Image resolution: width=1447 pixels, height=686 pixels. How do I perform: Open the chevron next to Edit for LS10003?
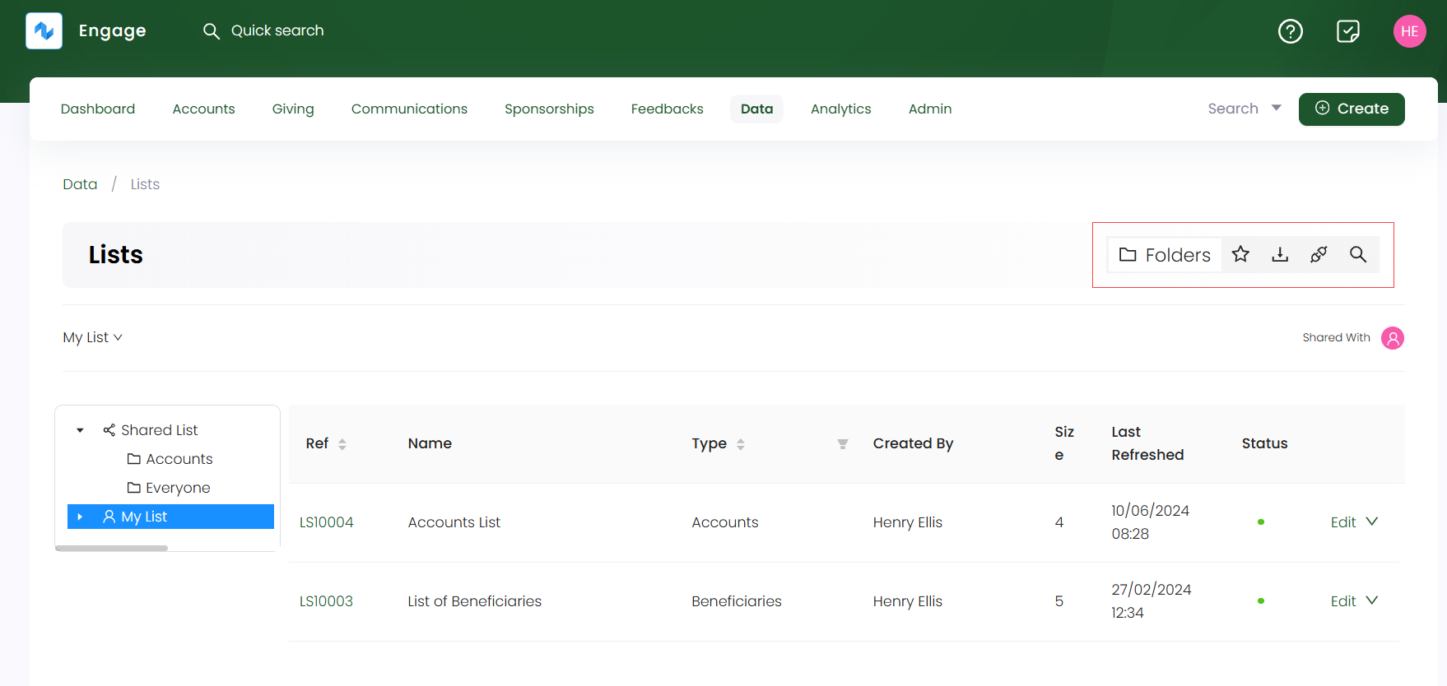1372,600
